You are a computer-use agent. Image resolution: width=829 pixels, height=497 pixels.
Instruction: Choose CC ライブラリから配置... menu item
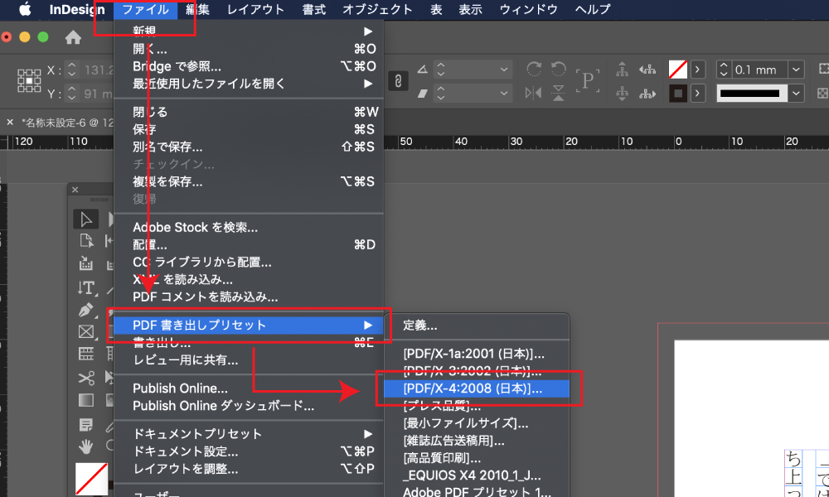tap(249, 263)
